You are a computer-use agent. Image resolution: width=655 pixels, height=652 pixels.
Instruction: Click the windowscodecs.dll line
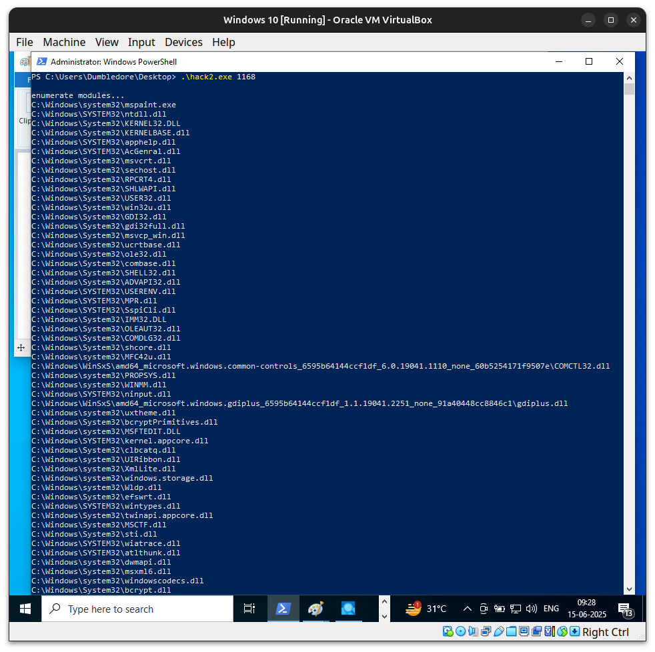coord(117,581)
